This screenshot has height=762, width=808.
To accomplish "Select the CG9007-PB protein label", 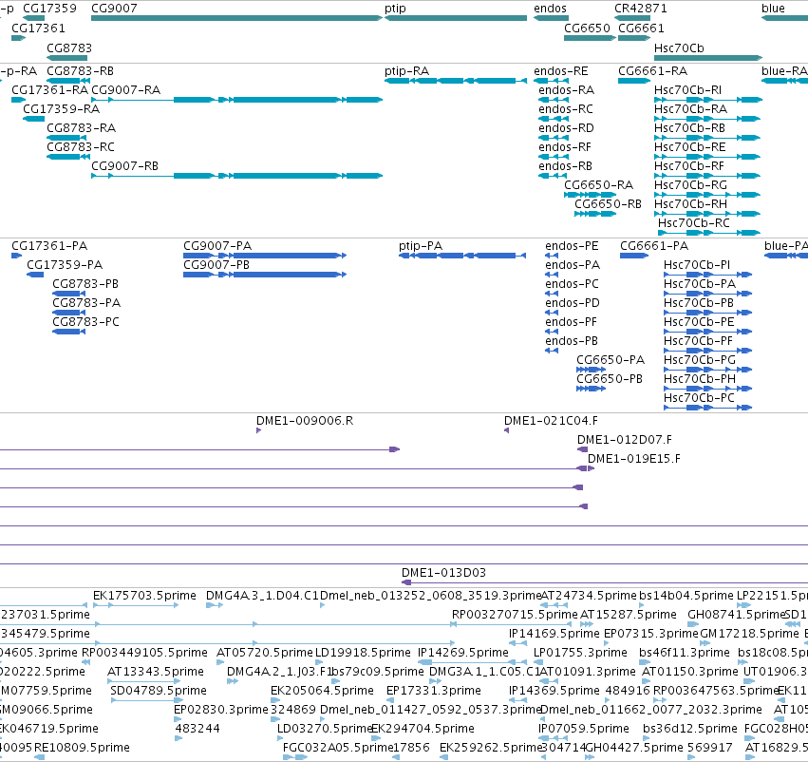I will (216, 264).
